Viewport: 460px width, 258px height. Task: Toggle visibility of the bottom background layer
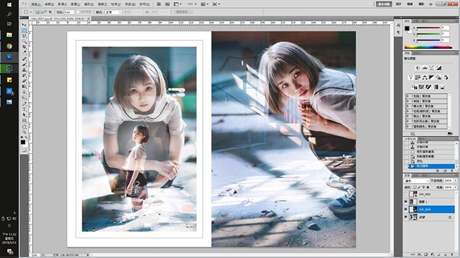pos(406,217)
